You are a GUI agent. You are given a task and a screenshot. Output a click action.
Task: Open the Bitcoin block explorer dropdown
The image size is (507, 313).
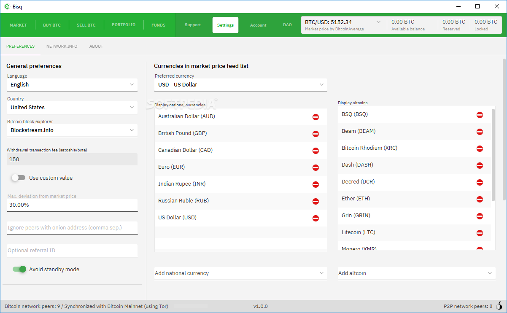click(x=72, y=130)
